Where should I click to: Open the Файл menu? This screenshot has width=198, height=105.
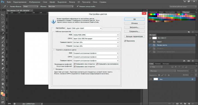pos(8,2)
